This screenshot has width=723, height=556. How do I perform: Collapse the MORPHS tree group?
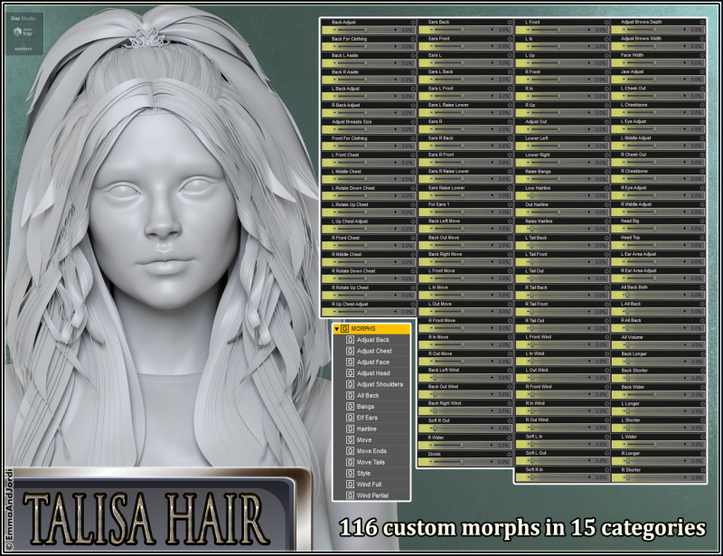pyautogui.click(x=337, y=329)
